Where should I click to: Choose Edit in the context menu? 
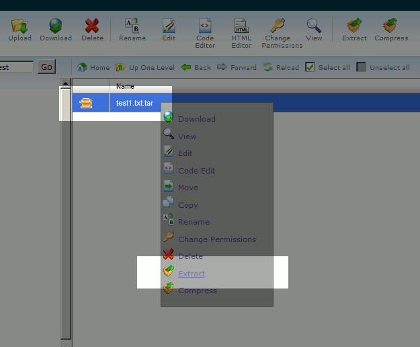(x=185, y=153)
